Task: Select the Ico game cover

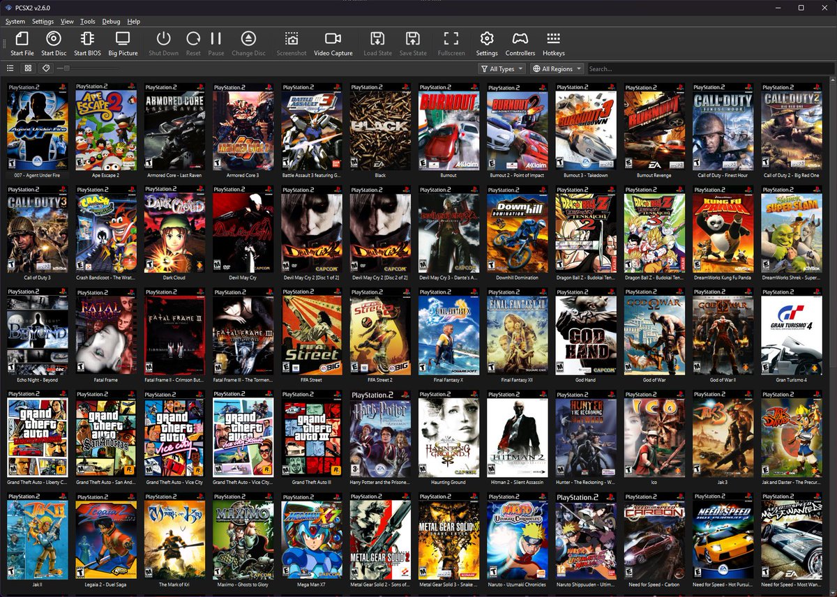Action: tap(655, 434)
